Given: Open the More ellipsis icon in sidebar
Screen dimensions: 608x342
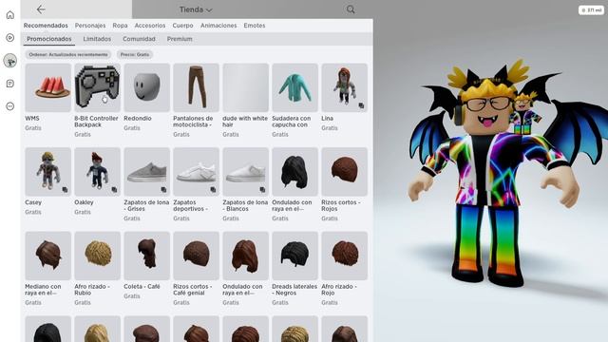Looking at the screenshot, I should pos(10,106).
